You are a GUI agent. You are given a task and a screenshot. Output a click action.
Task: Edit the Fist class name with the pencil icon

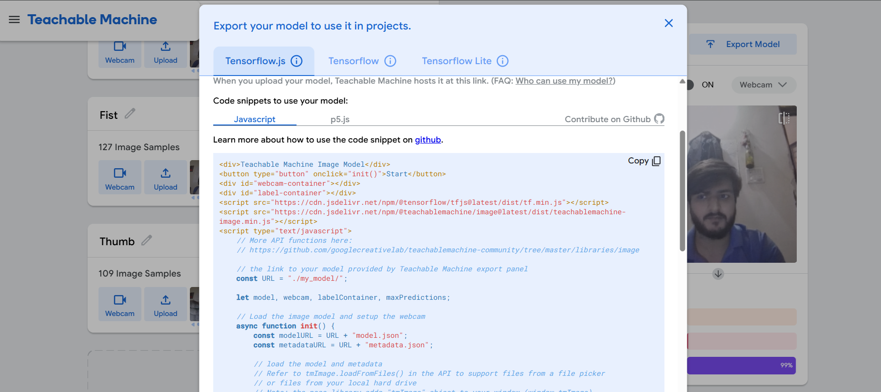(x=130, y=114)
